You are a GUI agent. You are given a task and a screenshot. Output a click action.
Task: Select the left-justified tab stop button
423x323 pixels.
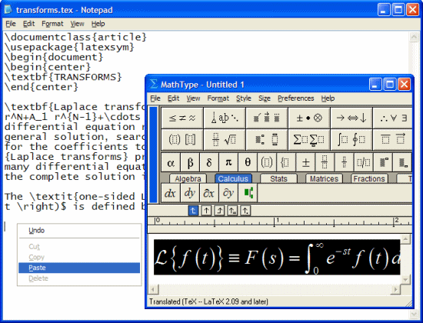point(193,211)
